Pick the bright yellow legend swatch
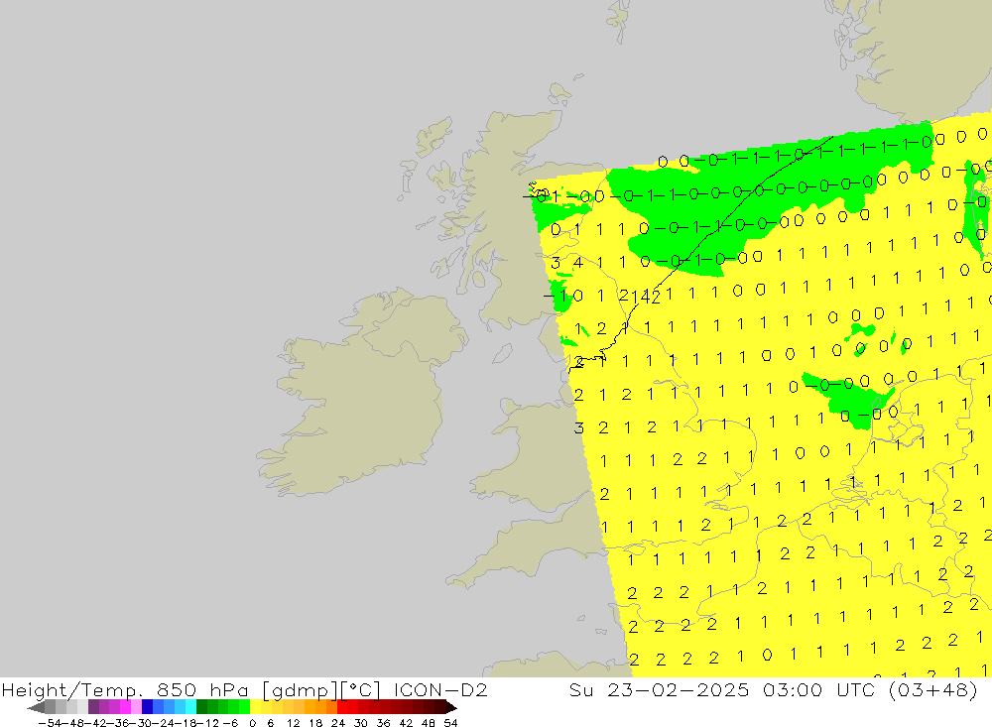992x727 pixels. click(x=255, y=707)
